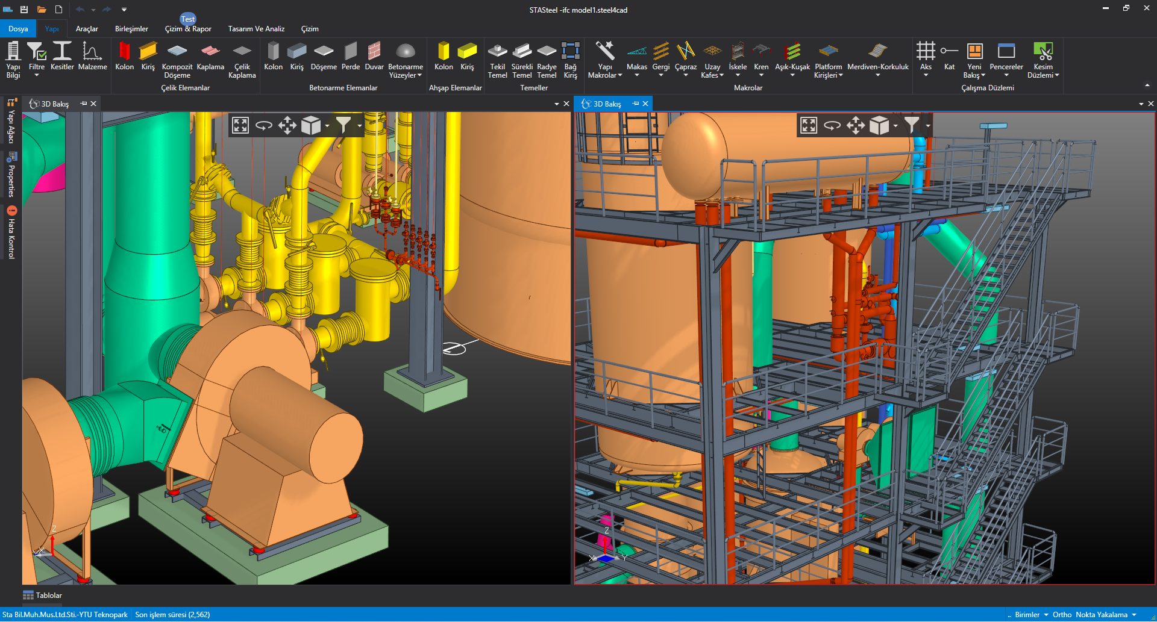1157x622 pixels.
Task: Toggle Ortho mode in status bar
Action: click(x=1061, y=615)
